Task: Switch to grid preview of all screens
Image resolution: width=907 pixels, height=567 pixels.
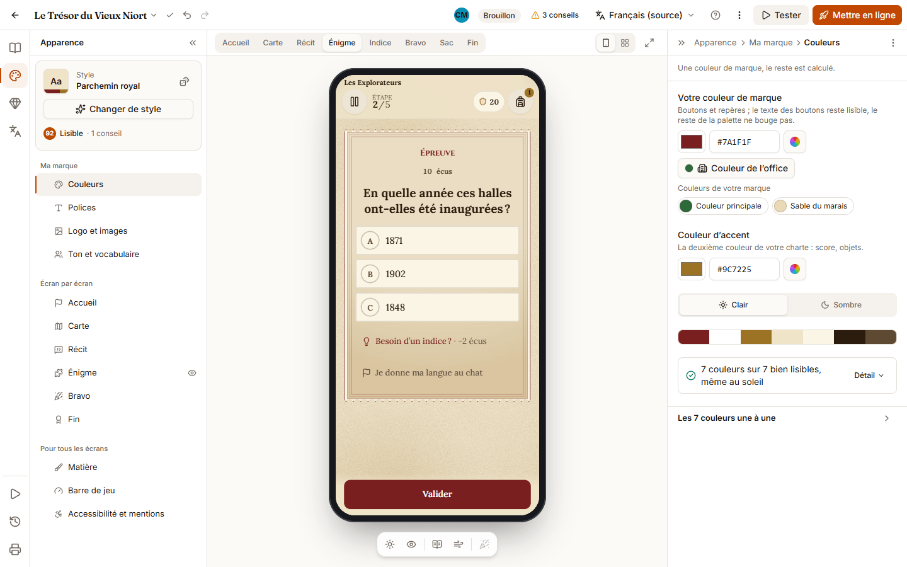Action: click(x=625, y=43)
